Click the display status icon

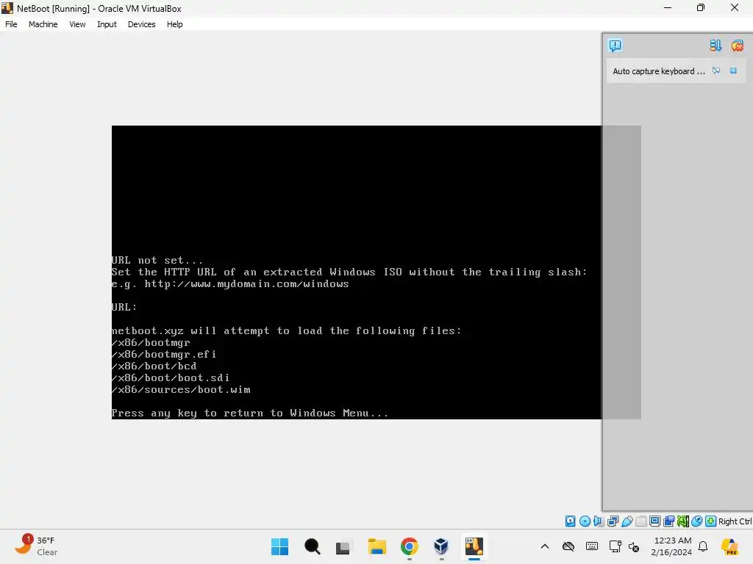(x=654, y=521)
